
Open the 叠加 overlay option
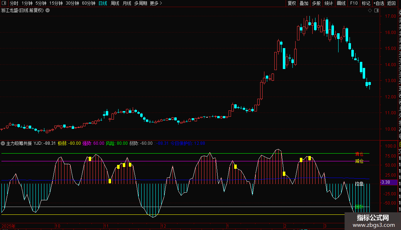click(304, 4)
